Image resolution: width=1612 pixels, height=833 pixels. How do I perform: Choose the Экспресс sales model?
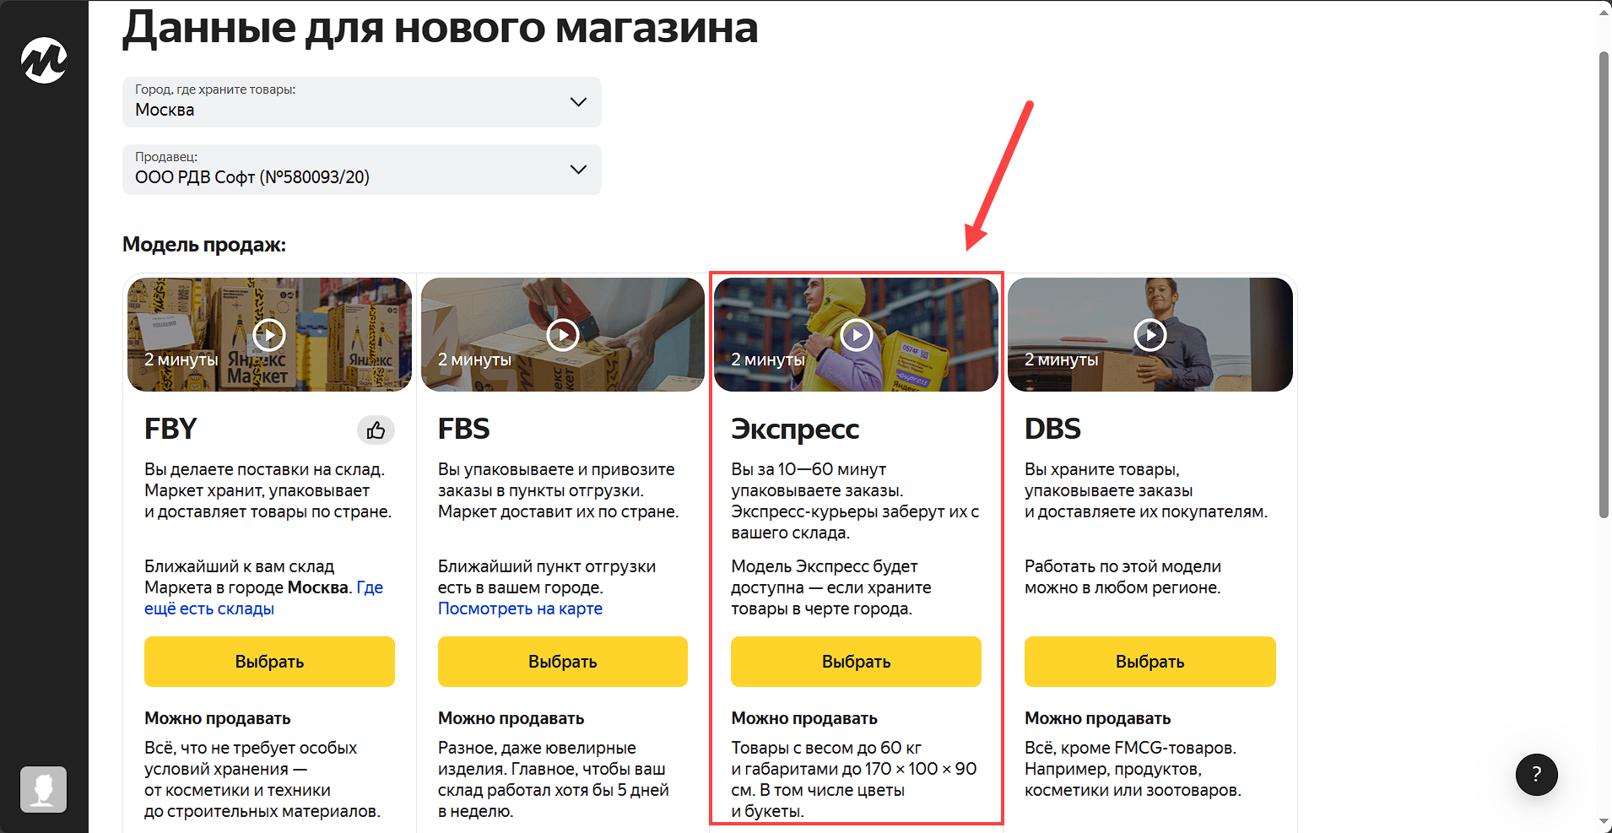click(856, 662)
